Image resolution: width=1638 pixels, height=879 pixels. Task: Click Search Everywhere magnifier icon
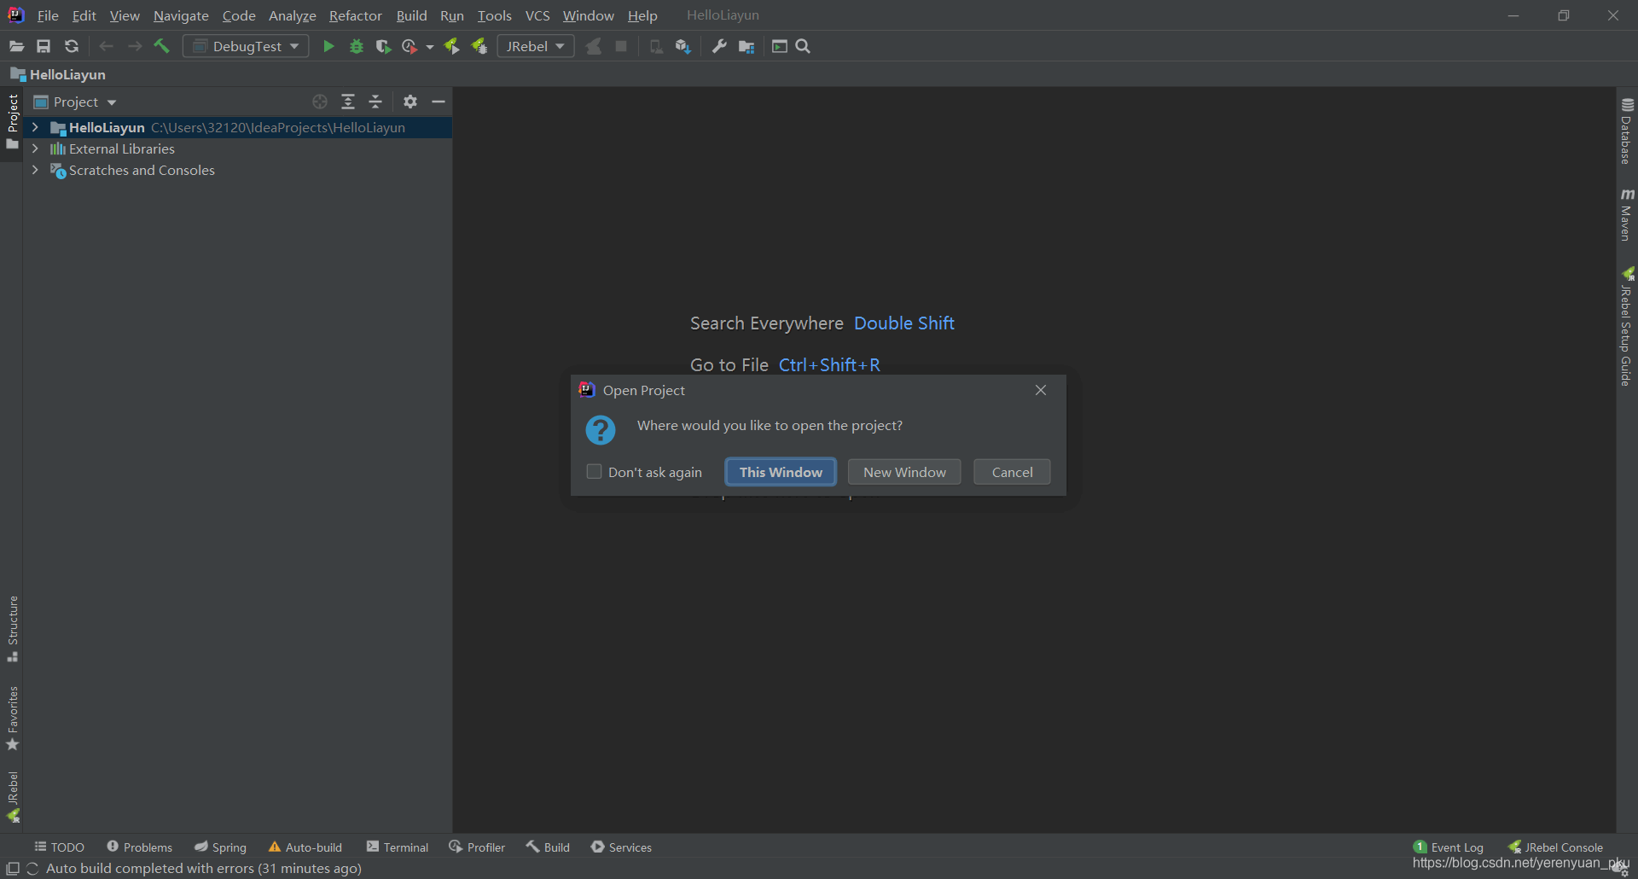pos(803,46)
